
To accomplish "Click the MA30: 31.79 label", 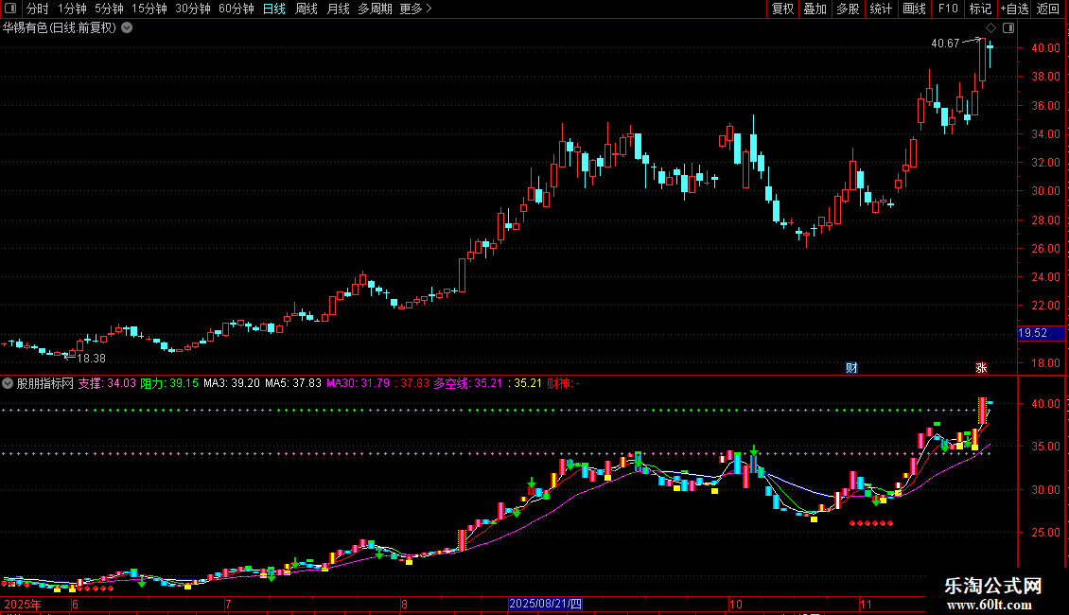I will pos(358,383).
